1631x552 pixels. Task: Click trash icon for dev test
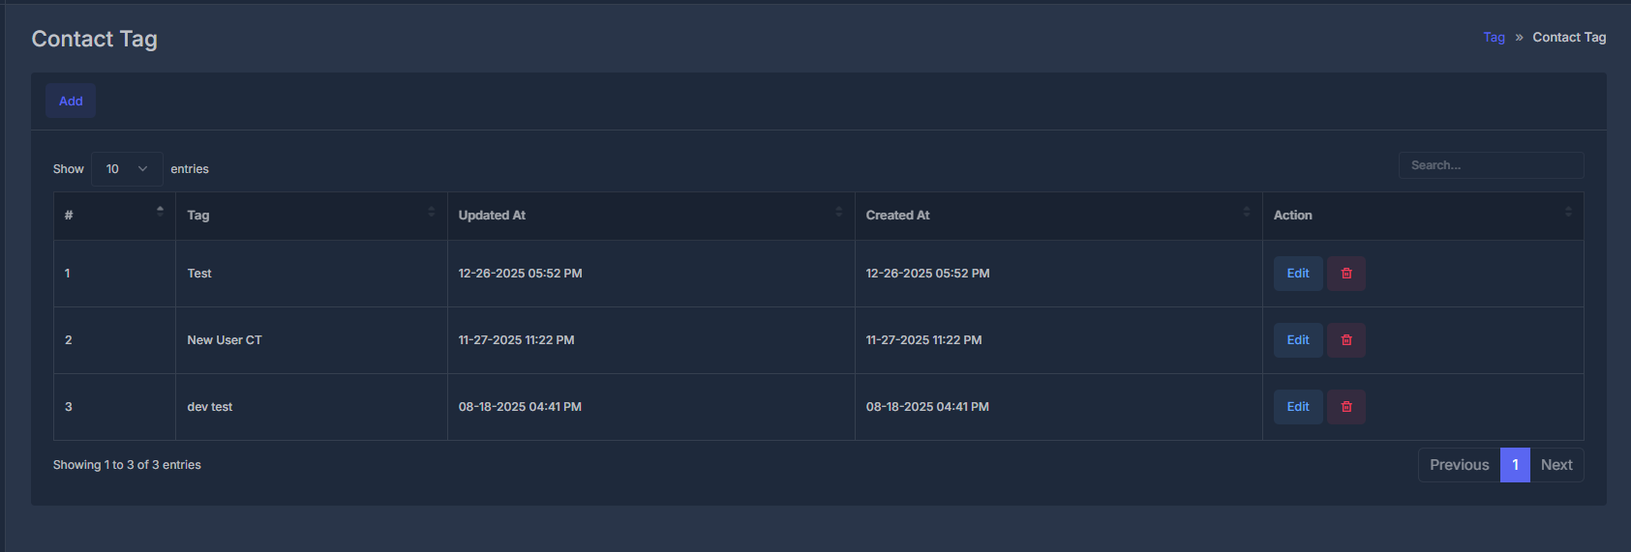click(x=1345, y=407)
